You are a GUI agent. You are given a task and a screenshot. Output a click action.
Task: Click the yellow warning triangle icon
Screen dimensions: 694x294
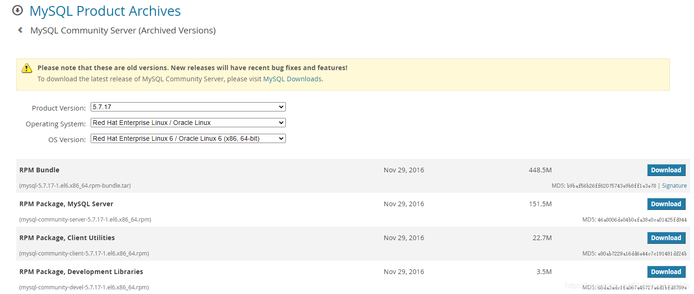click(x=26, y=68)
